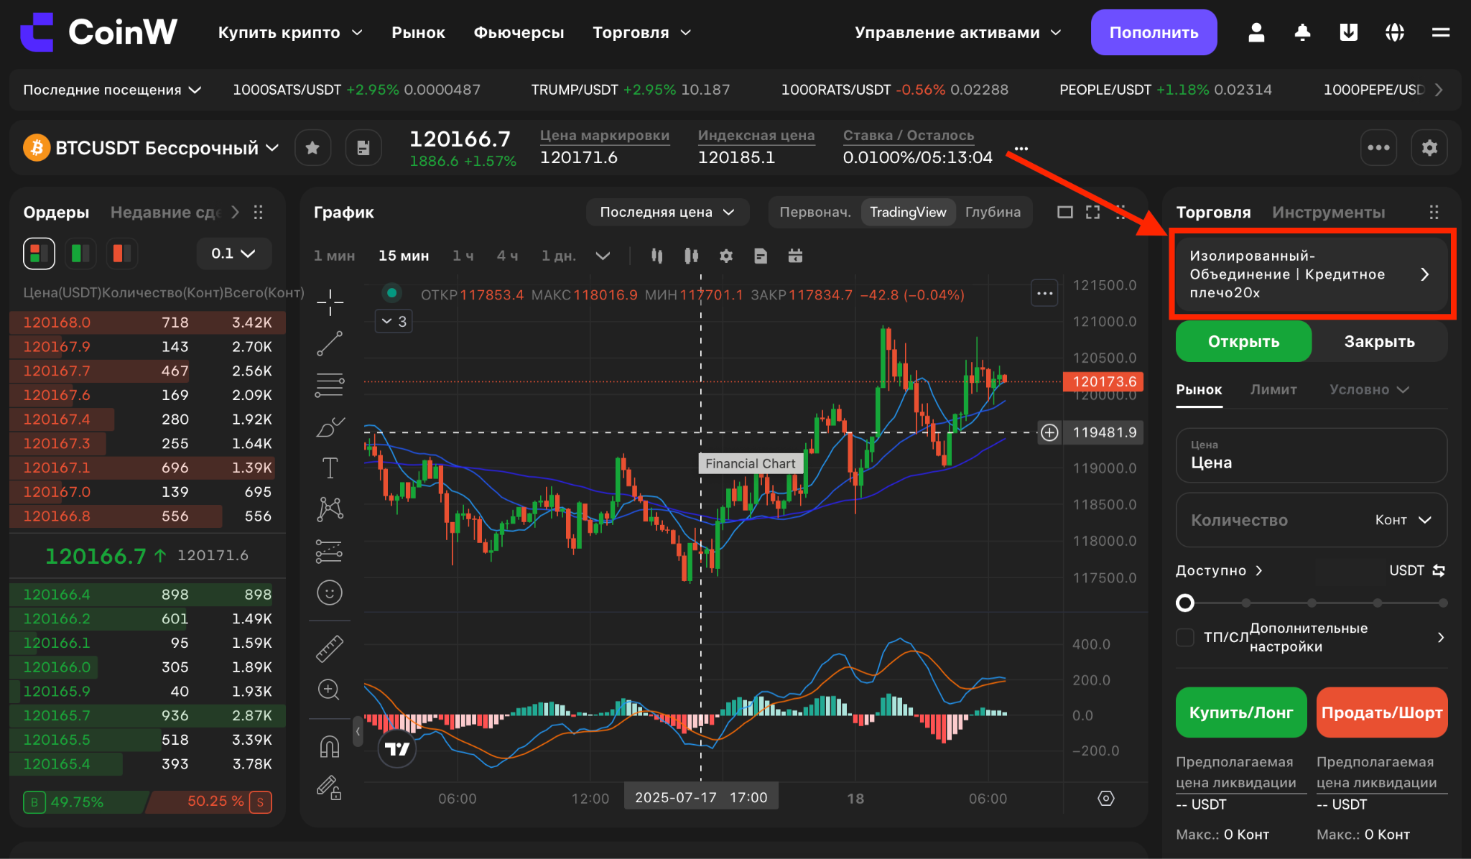1471x859 pixels.
Task: Click TRUMP/USDT in recent visits ticker
Action: pos(630,90)
